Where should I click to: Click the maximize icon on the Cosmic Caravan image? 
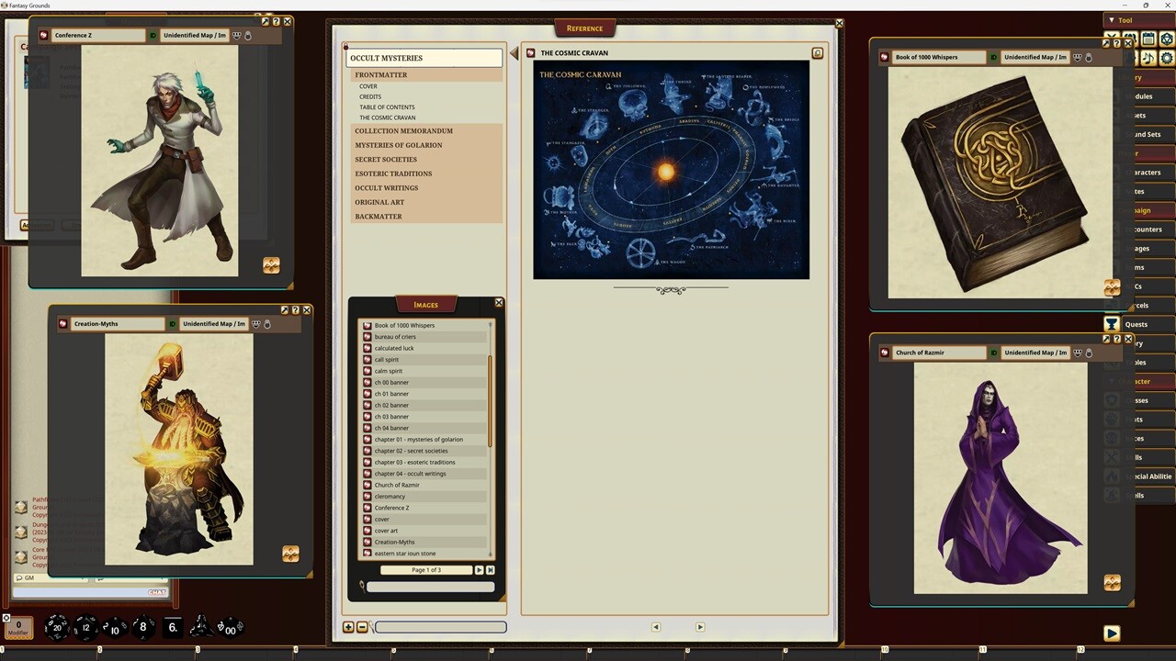click(x=817, y=52)
